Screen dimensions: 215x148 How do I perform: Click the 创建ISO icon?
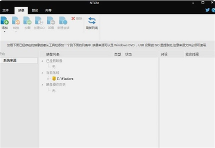click(39, 21)
